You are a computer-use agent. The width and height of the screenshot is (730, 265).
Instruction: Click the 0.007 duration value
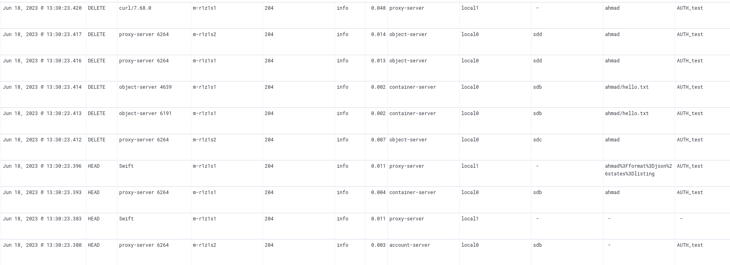378,140
